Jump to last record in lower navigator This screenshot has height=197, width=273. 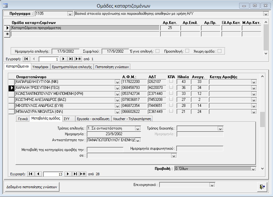[x=75, y=174]
